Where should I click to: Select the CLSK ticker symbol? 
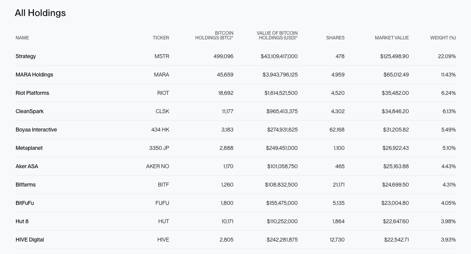(x=162, y=111)
